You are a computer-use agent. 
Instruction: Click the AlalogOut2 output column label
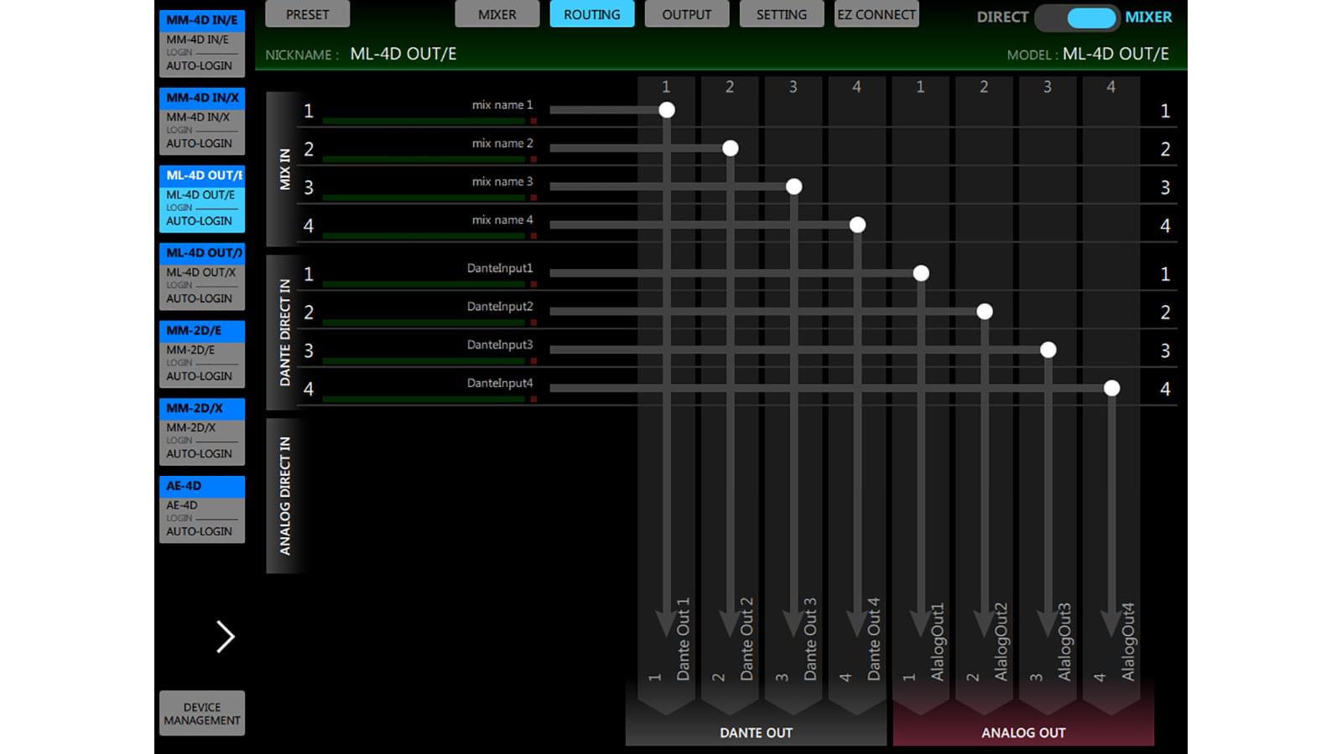(x=1001, y=641)
